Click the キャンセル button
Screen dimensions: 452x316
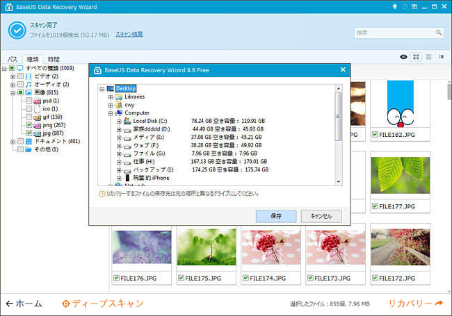click(321, 216)
